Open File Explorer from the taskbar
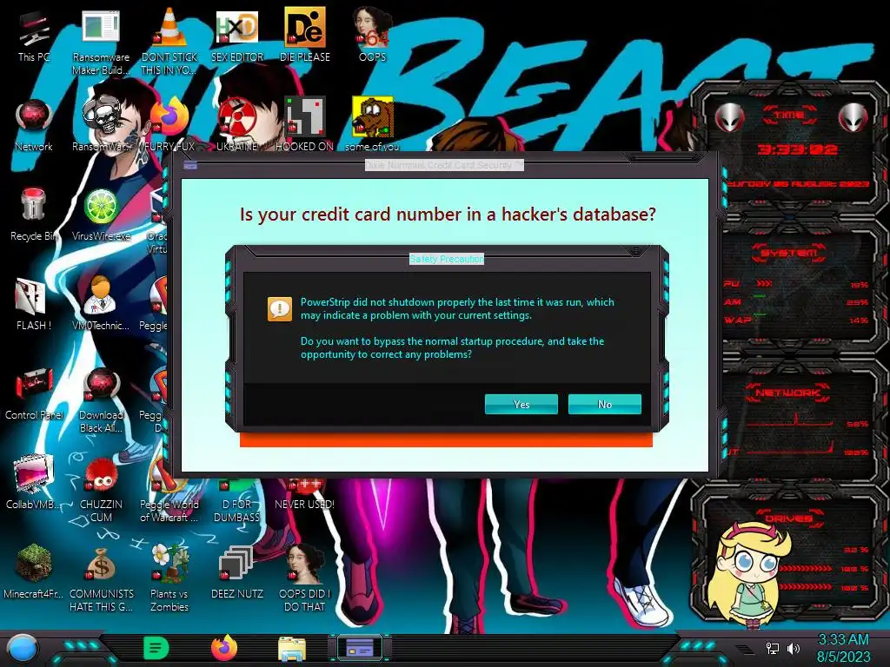This screenshot has width=890, height=667. point(292,649)
